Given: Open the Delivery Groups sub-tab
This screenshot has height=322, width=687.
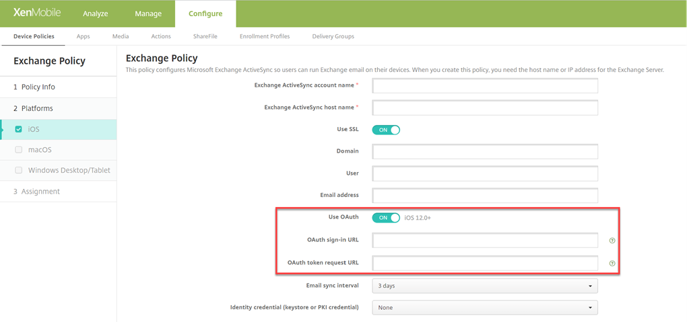Looking at the screenshot, I should pyautogui.click(x=333, y=36).
